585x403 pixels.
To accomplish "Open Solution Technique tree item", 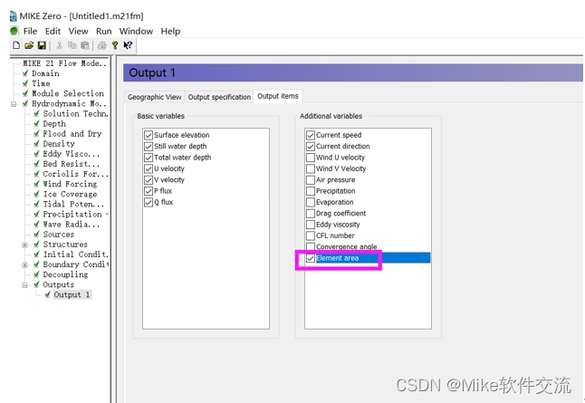I will pos(75,114).
